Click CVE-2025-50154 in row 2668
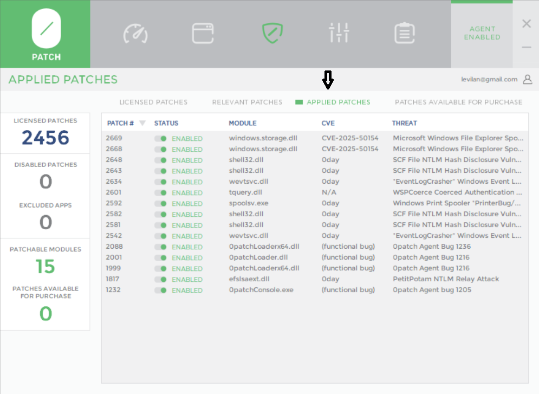The image size is (539, 394). tap(350, 149)
